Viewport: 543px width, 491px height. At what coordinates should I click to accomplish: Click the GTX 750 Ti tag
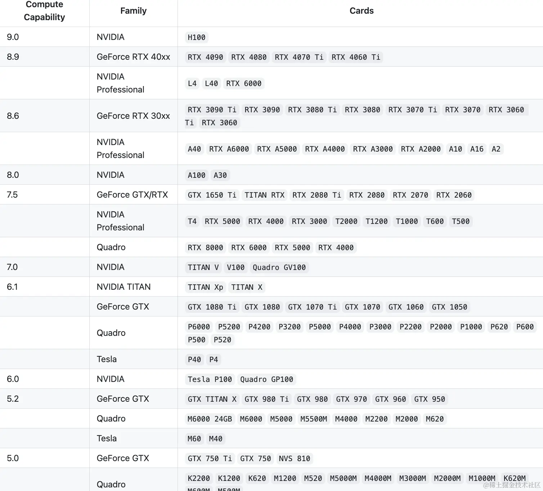[x=210, y=459]
